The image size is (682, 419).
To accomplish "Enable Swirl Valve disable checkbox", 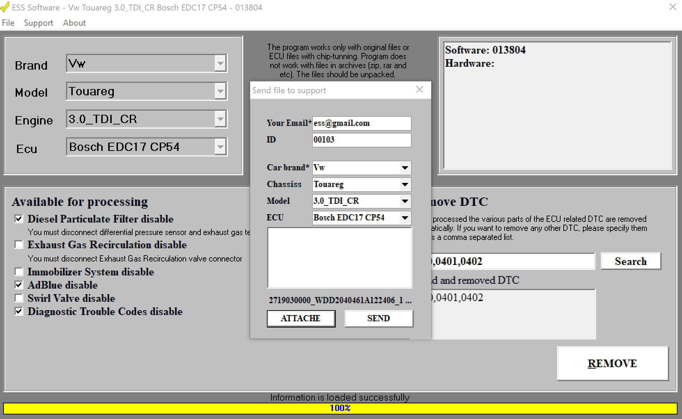I will coord(19,298).
